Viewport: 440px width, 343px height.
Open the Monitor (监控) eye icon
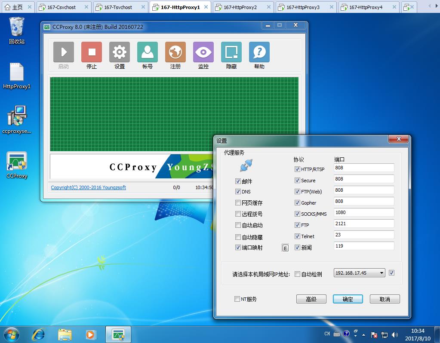click(x=203, y=52)
